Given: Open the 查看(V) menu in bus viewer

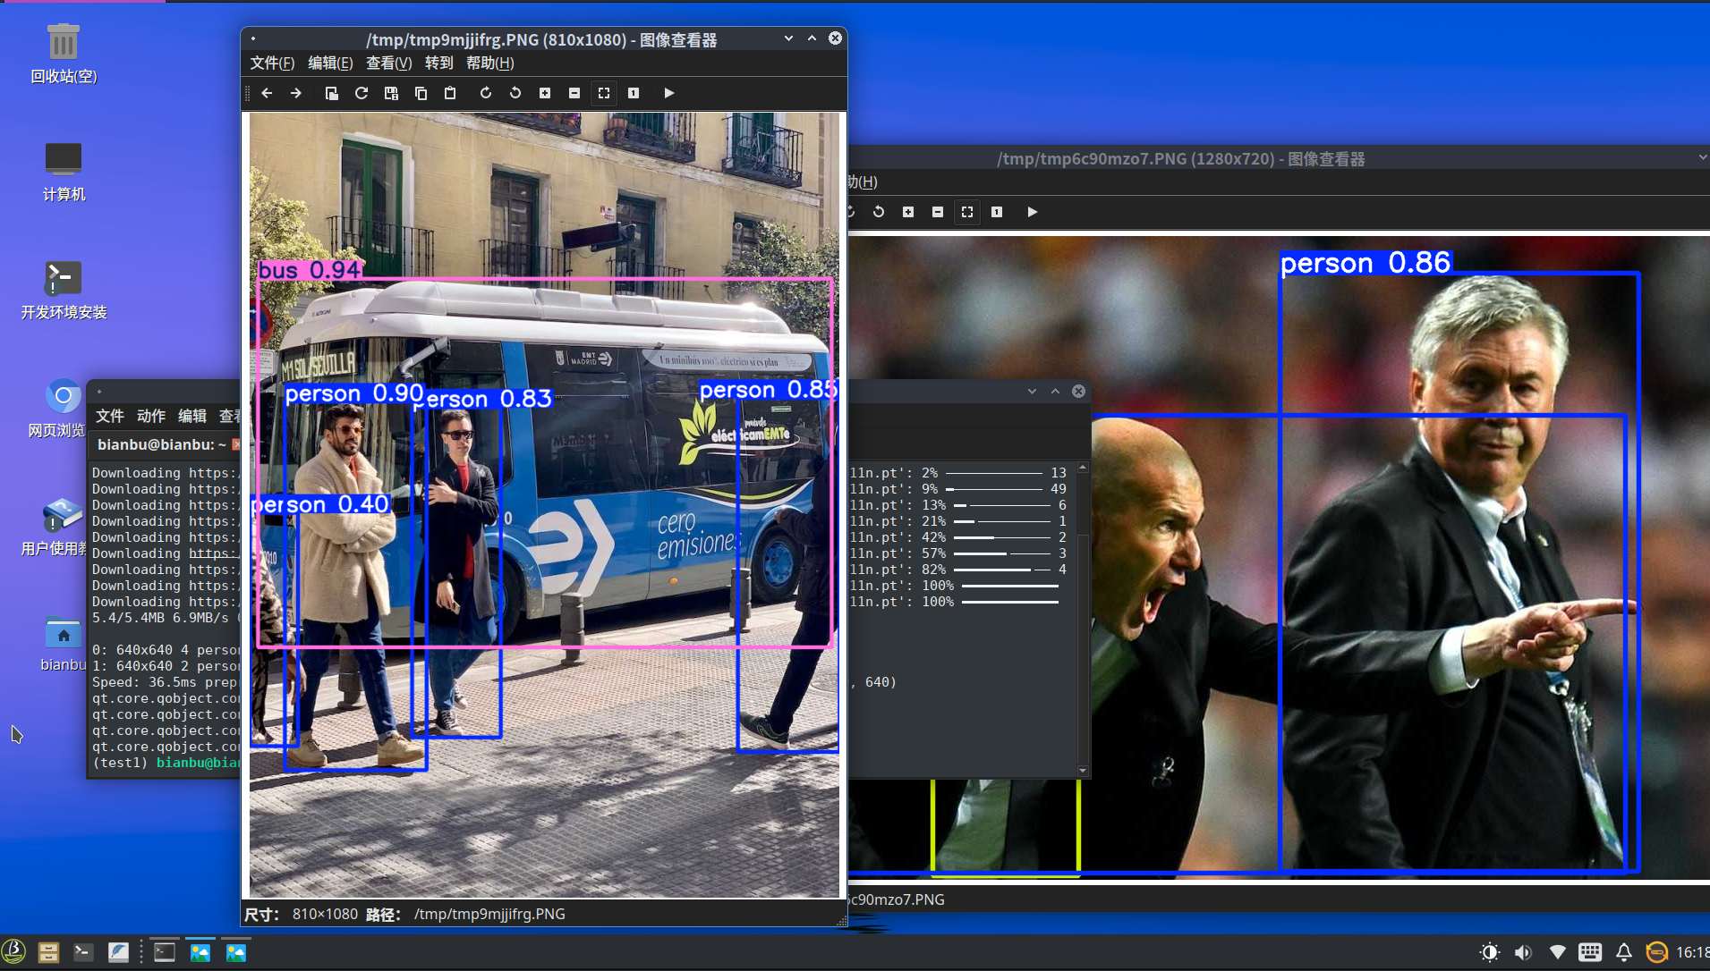Looking at the screenshot, I should click(x=388, y=63).
